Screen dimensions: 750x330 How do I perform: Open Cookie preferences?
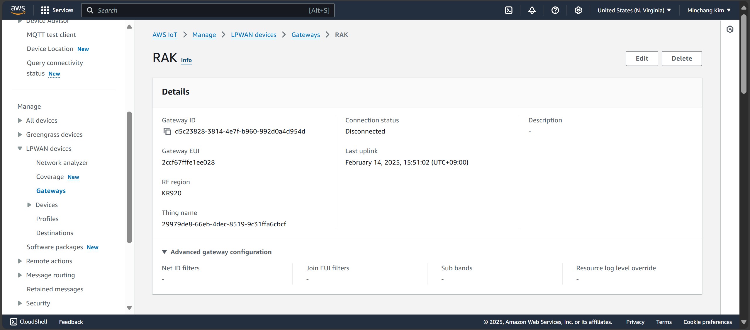(707, 322)
